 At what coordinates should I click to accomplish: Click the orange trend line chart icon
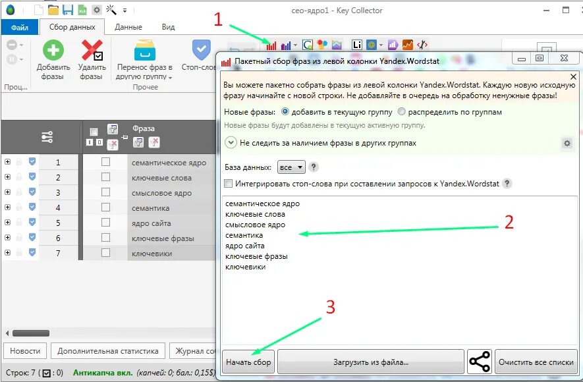[408, 45]
